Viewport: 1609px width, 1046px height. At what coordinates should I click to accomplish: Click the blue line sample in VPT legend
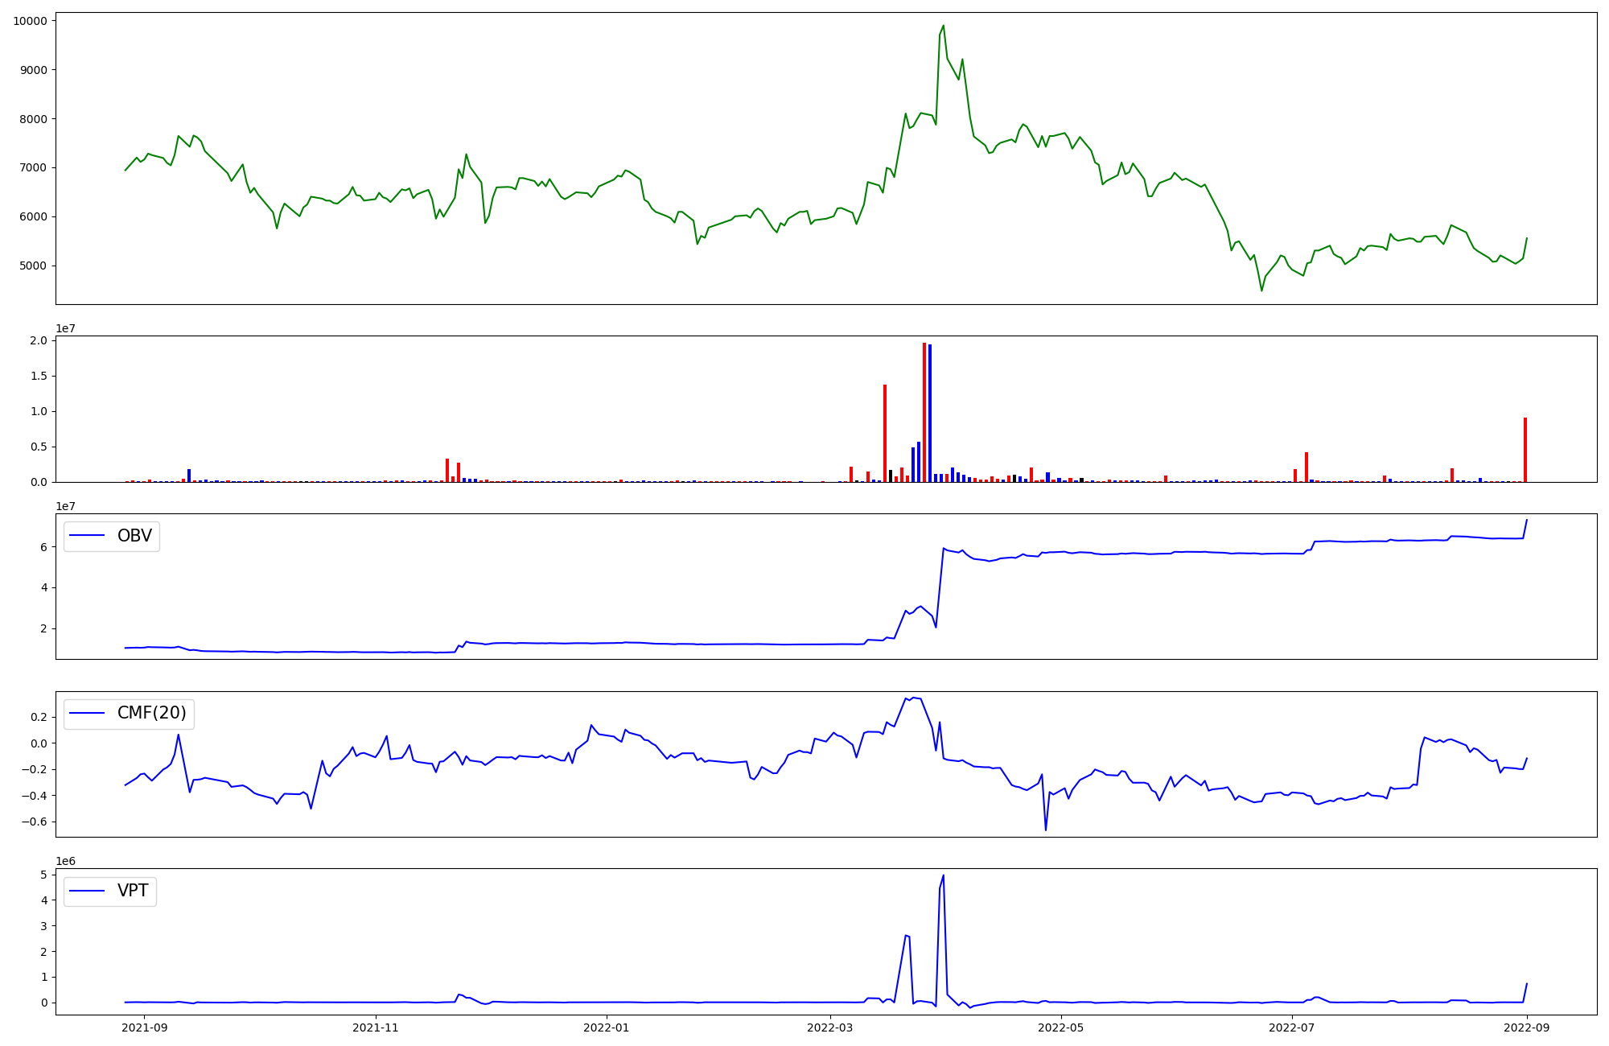click(x=88, y=891)
